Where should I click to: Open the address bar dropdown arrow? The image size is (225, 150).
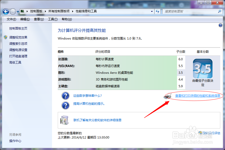click(152, 11)
